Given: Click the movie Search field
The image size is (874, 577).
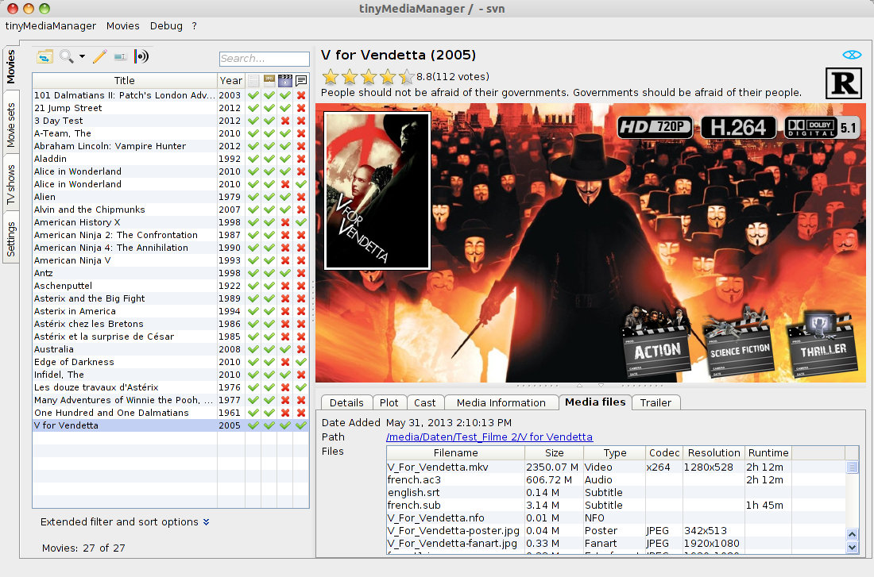Looking at the screenshot, I should pyautogui.click(x=265, y=59).
